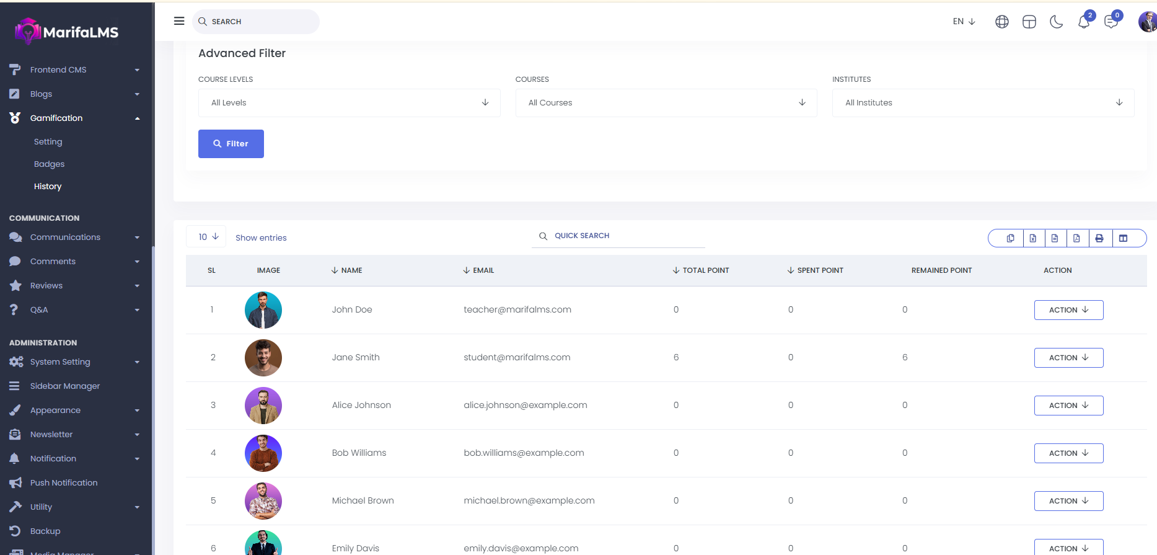Screen dimensions: 1157x555
Task: Export table to Excel file
Action: 1032,238
